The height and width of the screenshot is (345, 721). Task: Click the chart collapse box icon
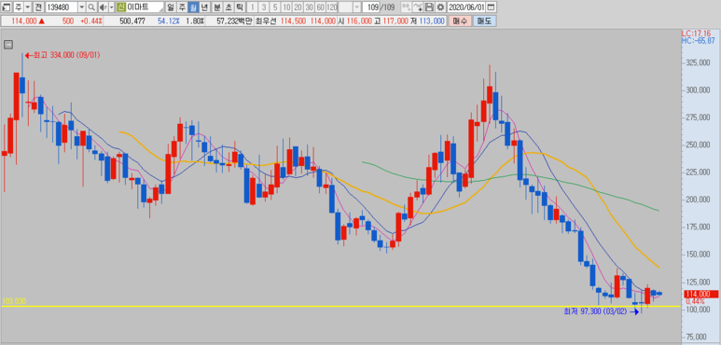(8, 45)
